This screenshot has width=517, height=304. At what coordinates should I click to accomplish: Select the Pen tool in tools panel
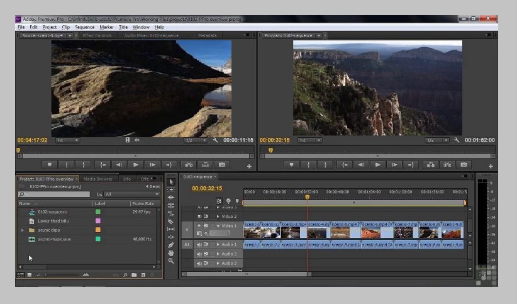tap(170, 245)
